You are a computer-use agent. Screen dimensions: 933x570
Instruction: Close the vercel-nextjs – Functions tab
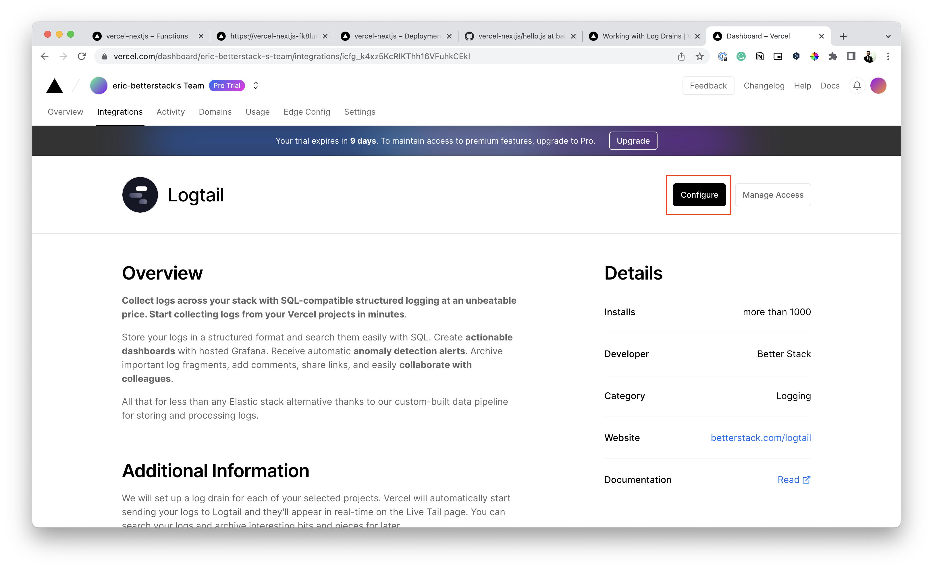tap(201, 36)
